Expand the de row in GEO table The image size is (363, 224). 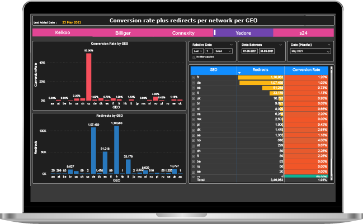193,83
